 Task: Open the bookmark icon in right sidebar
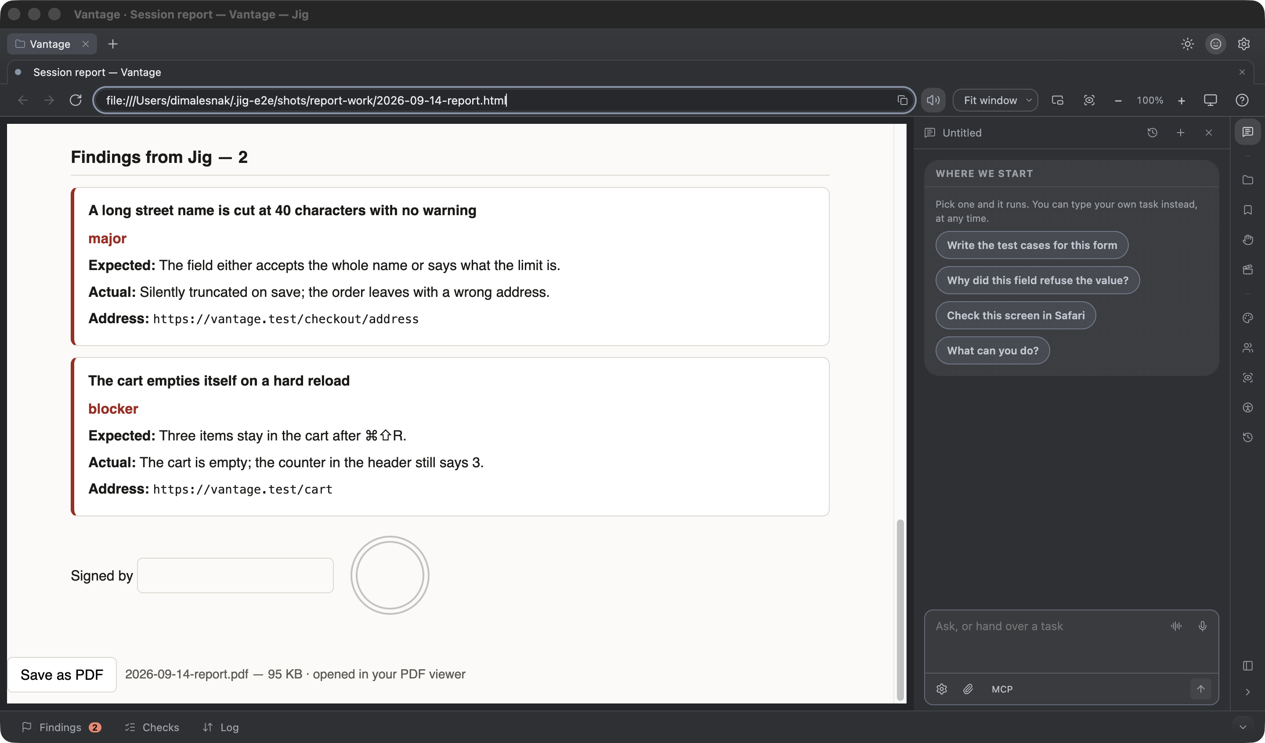coord(1247,210)
